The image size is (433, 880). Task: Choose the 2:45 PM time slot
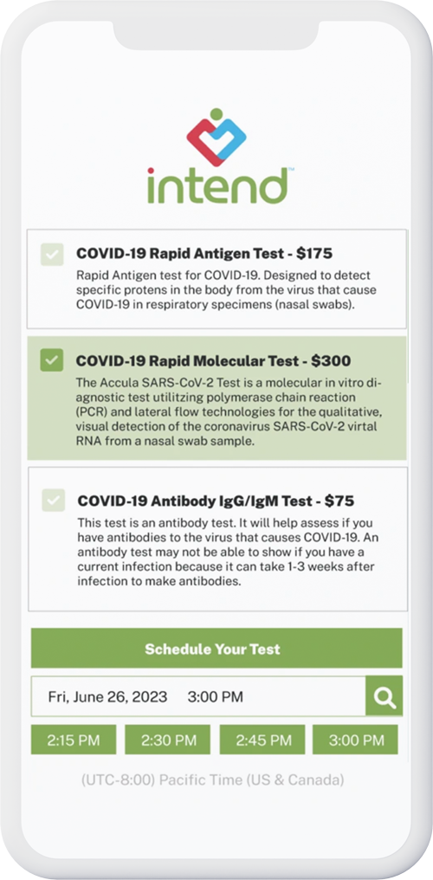(262, 740)
